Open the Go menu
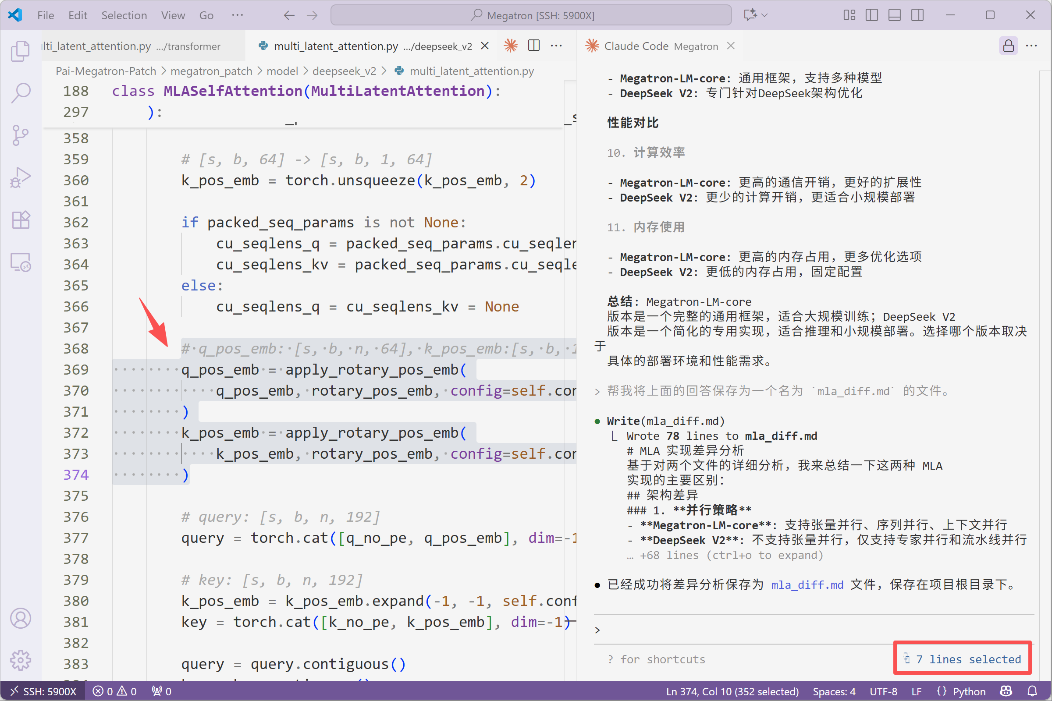This screenshot has height=701, width=1052. click(206, 15)
